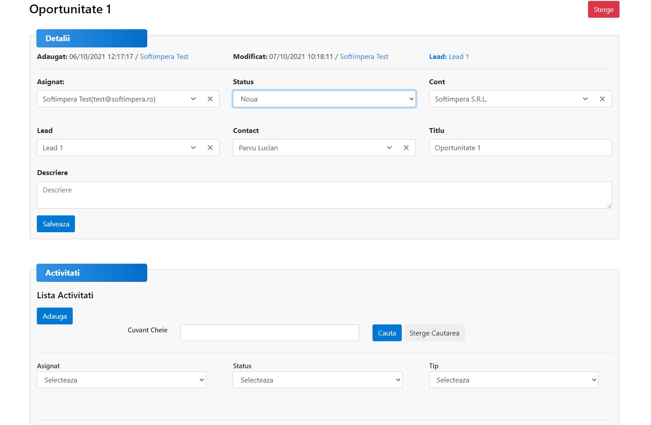Click the Cuvant Cheie label
This screenshot has width=651, height=425.
pos(147,330)
